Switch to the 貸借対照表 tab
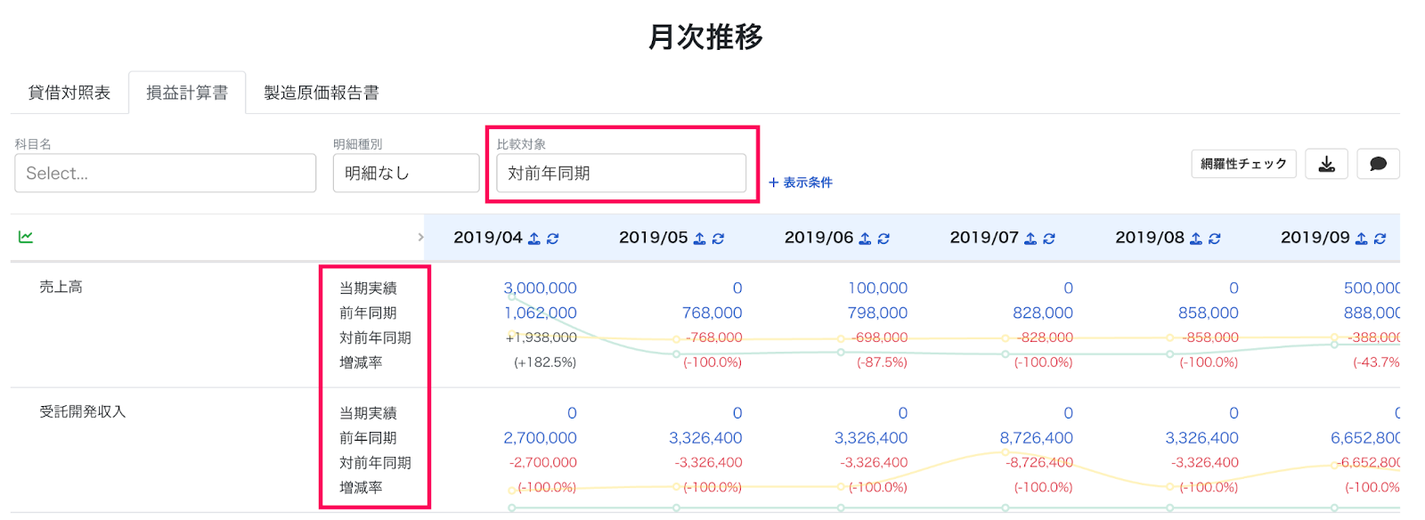 69,93
